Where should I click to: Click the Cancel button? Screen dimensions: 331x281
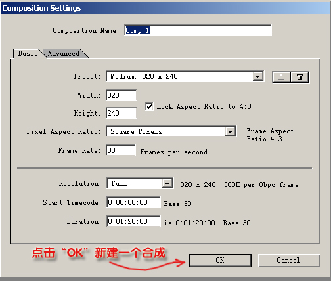pyautogui.click(x=289, y=260)
